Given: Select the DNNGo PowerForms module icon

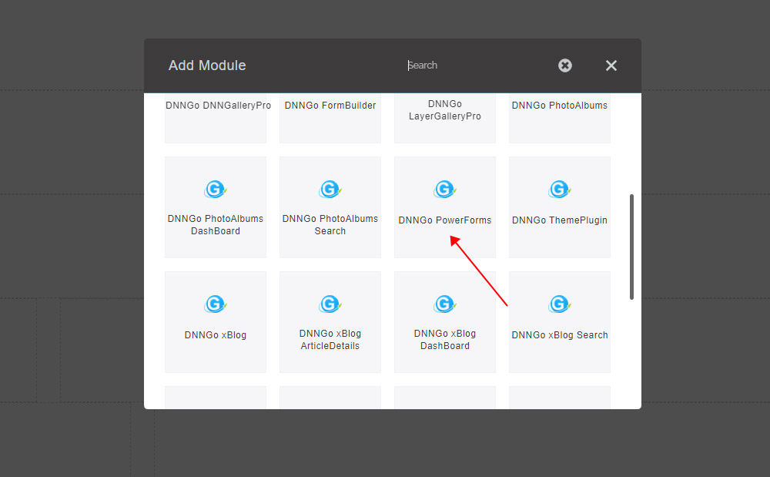Looking at the screenshot, I should tap(445, 189).
